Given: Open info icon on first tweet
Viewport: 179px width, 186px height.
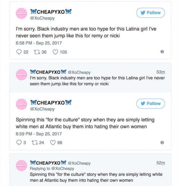Looking at the screenshot, I should point(162,52).
